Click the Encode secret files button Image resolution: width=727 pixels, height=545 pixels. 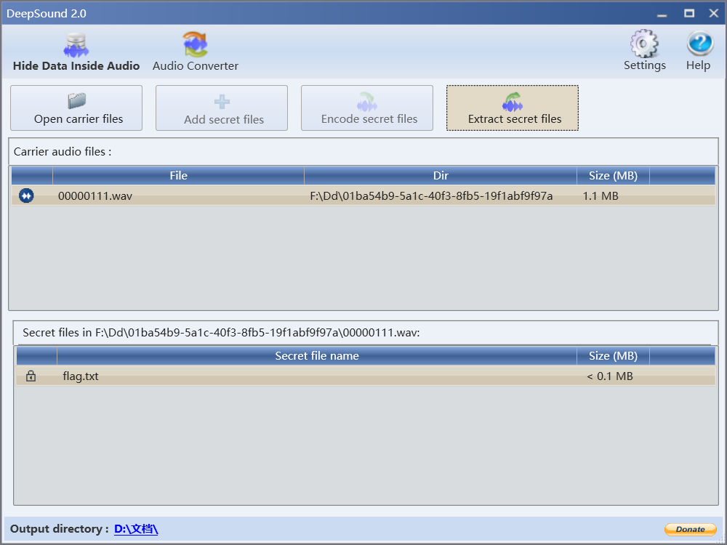(367, 108)
